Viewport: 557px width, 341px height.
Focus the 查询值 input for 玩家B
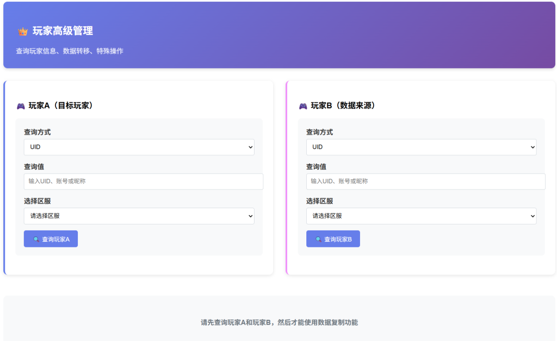click(425, 181)
